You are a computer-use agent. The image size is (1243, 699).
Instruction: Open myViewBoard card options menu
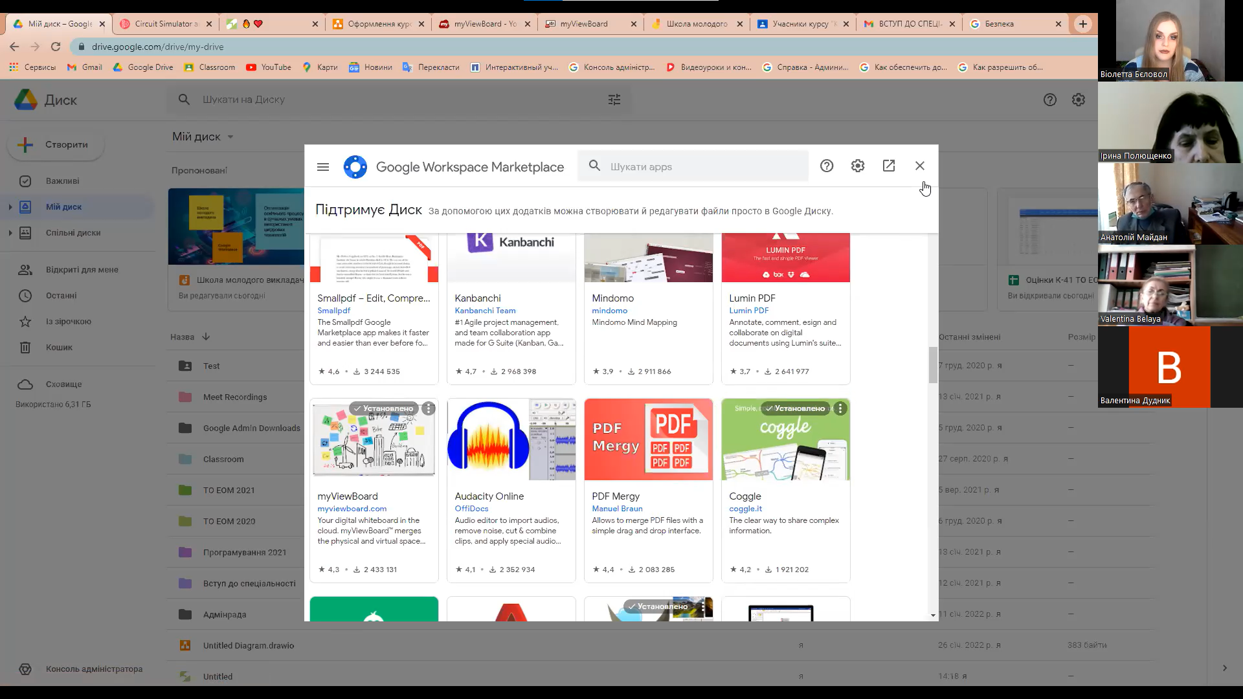point(429,408)
